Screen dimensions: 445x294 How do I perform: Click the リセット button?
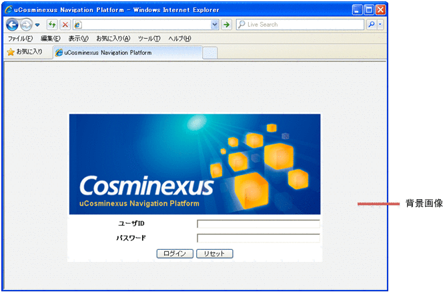(215, 254)
